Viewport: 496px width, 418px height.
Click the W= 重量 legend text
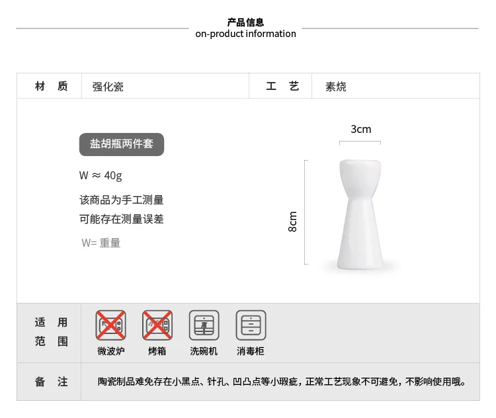click(x=101, y=243)
